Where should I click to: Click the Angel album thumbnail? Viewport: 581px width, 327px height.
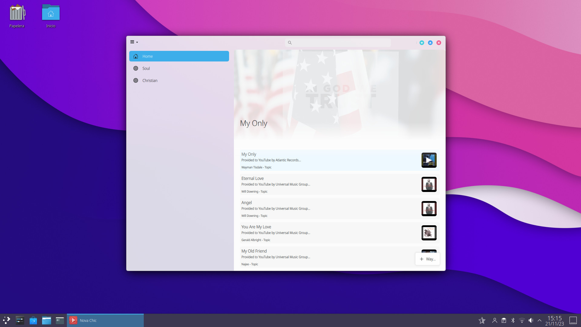[429, 209]
